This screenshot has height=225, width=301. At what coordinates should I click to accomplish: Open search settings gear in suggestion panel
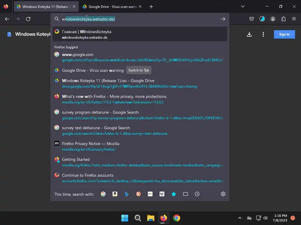223,194
